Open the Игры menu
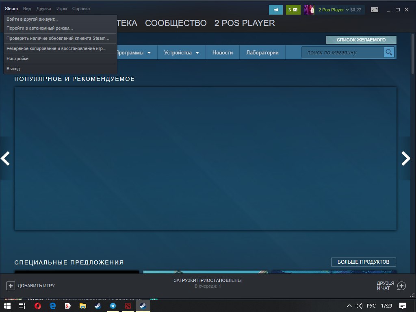 tap(62, 9)
